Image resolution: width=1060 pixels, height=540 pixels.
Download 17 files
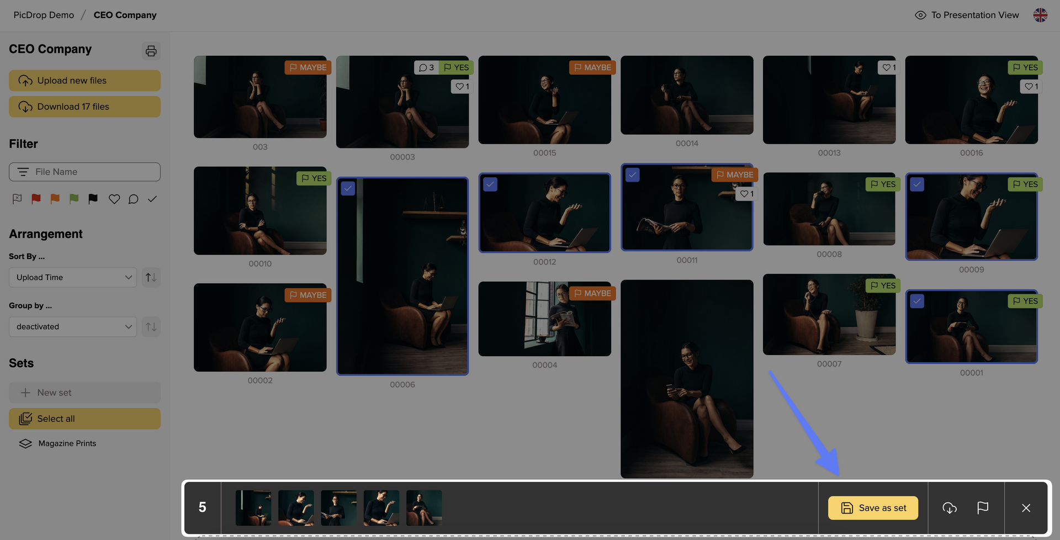click(x=84, y=107)
